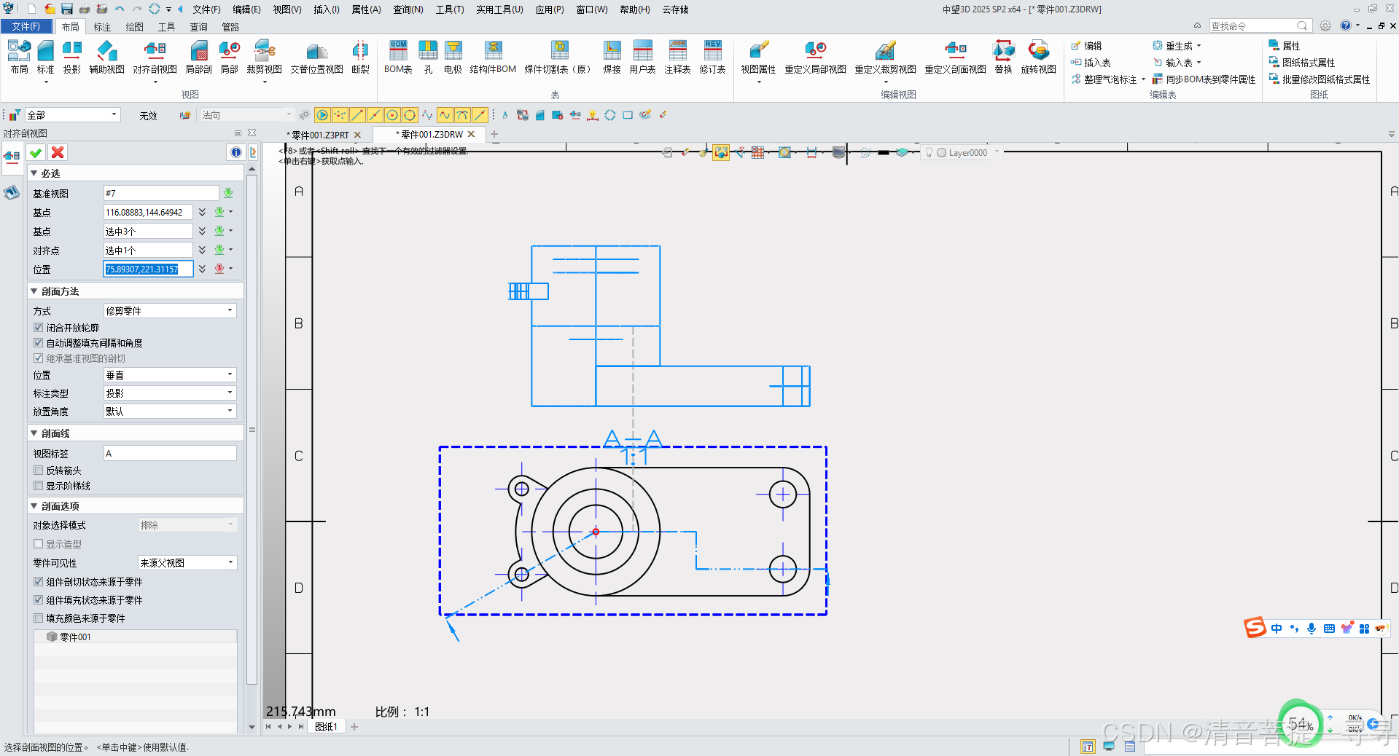Toggle 自动调整填充间隔和角度 checkbox
Viewport: 1399px width, 756px height.
click(x=39, y=343)
